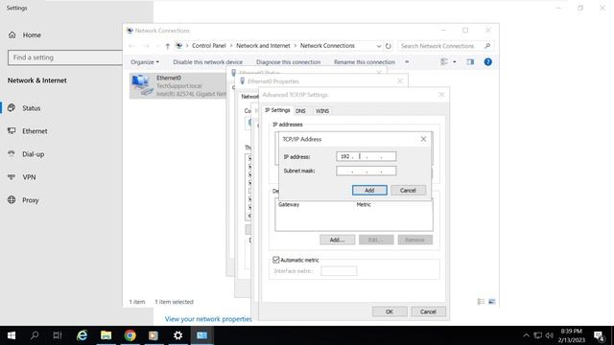
Task: Click Add... under default gateways
Action: pyautogui.click(x=337, y=240)
